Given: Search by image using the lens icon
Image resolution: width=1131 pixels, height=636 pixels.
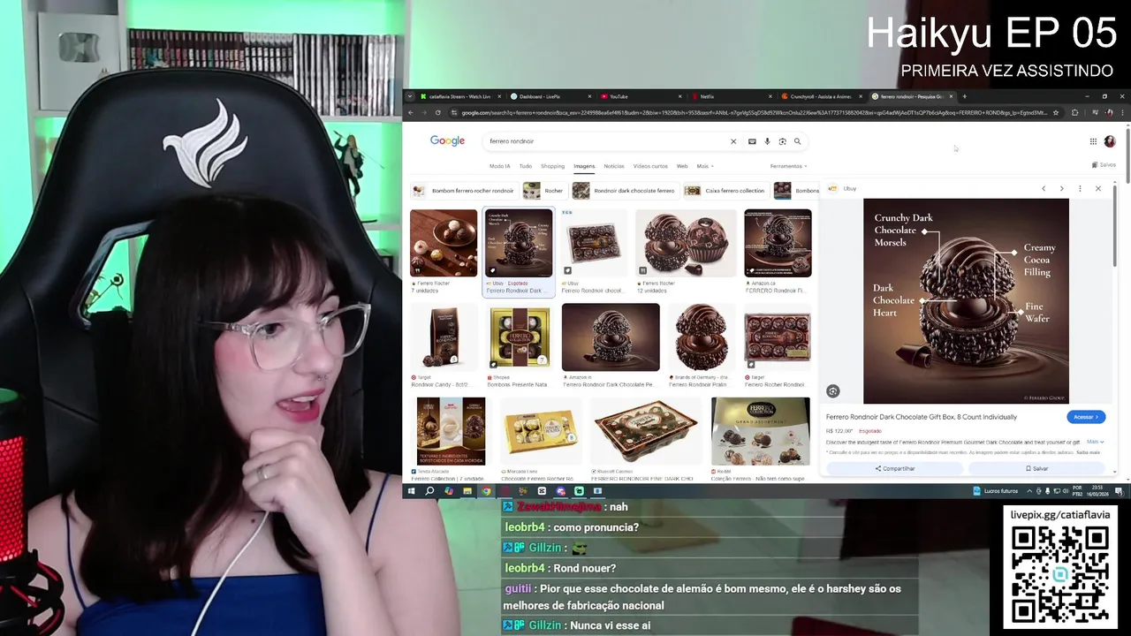Looking at the screenshot, I should tap(782, 141).
